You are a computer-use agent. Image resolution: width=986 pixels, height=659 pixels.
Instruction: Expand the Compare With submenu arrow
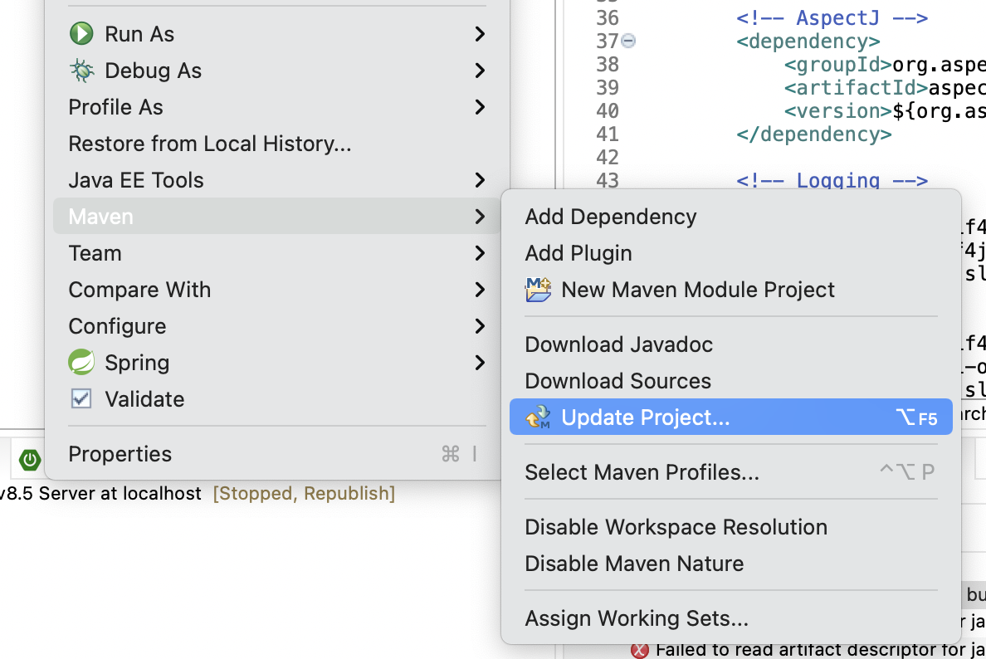click(x=480, y=290)
